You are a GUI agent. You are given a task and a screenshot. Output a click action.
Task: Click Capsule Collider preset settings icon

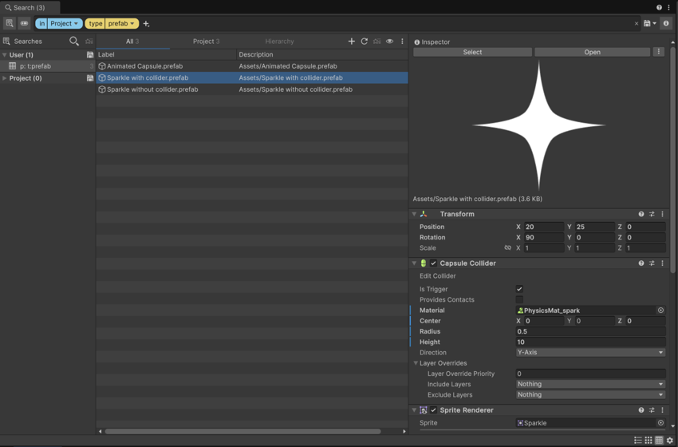652,263
